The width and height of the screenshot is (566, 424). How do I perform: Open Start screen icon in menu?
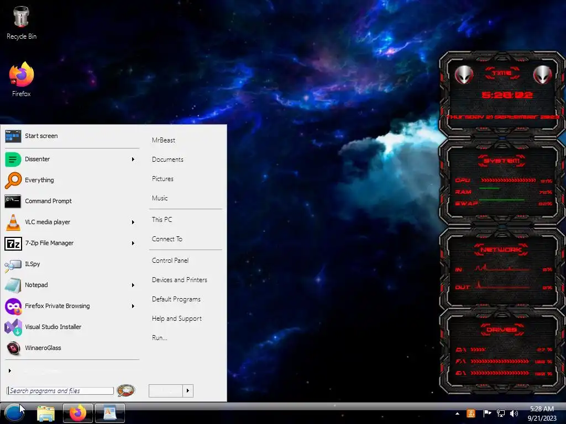click(13, 136)
